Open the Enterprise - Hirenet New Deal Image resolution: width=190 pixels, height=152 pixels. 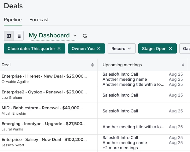click(x=44, y=76)
